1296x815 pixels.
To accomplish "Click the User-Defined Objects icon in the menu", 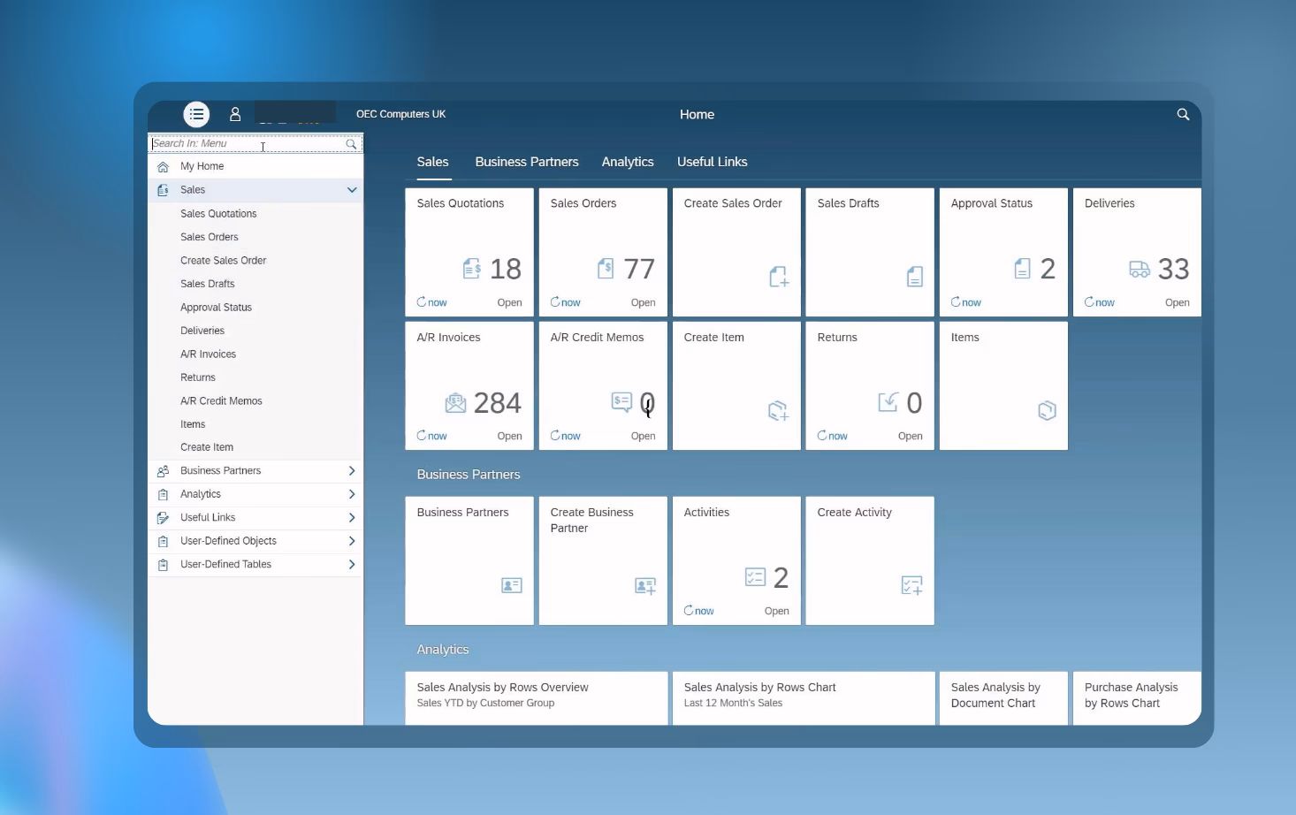I will [163, 541].
